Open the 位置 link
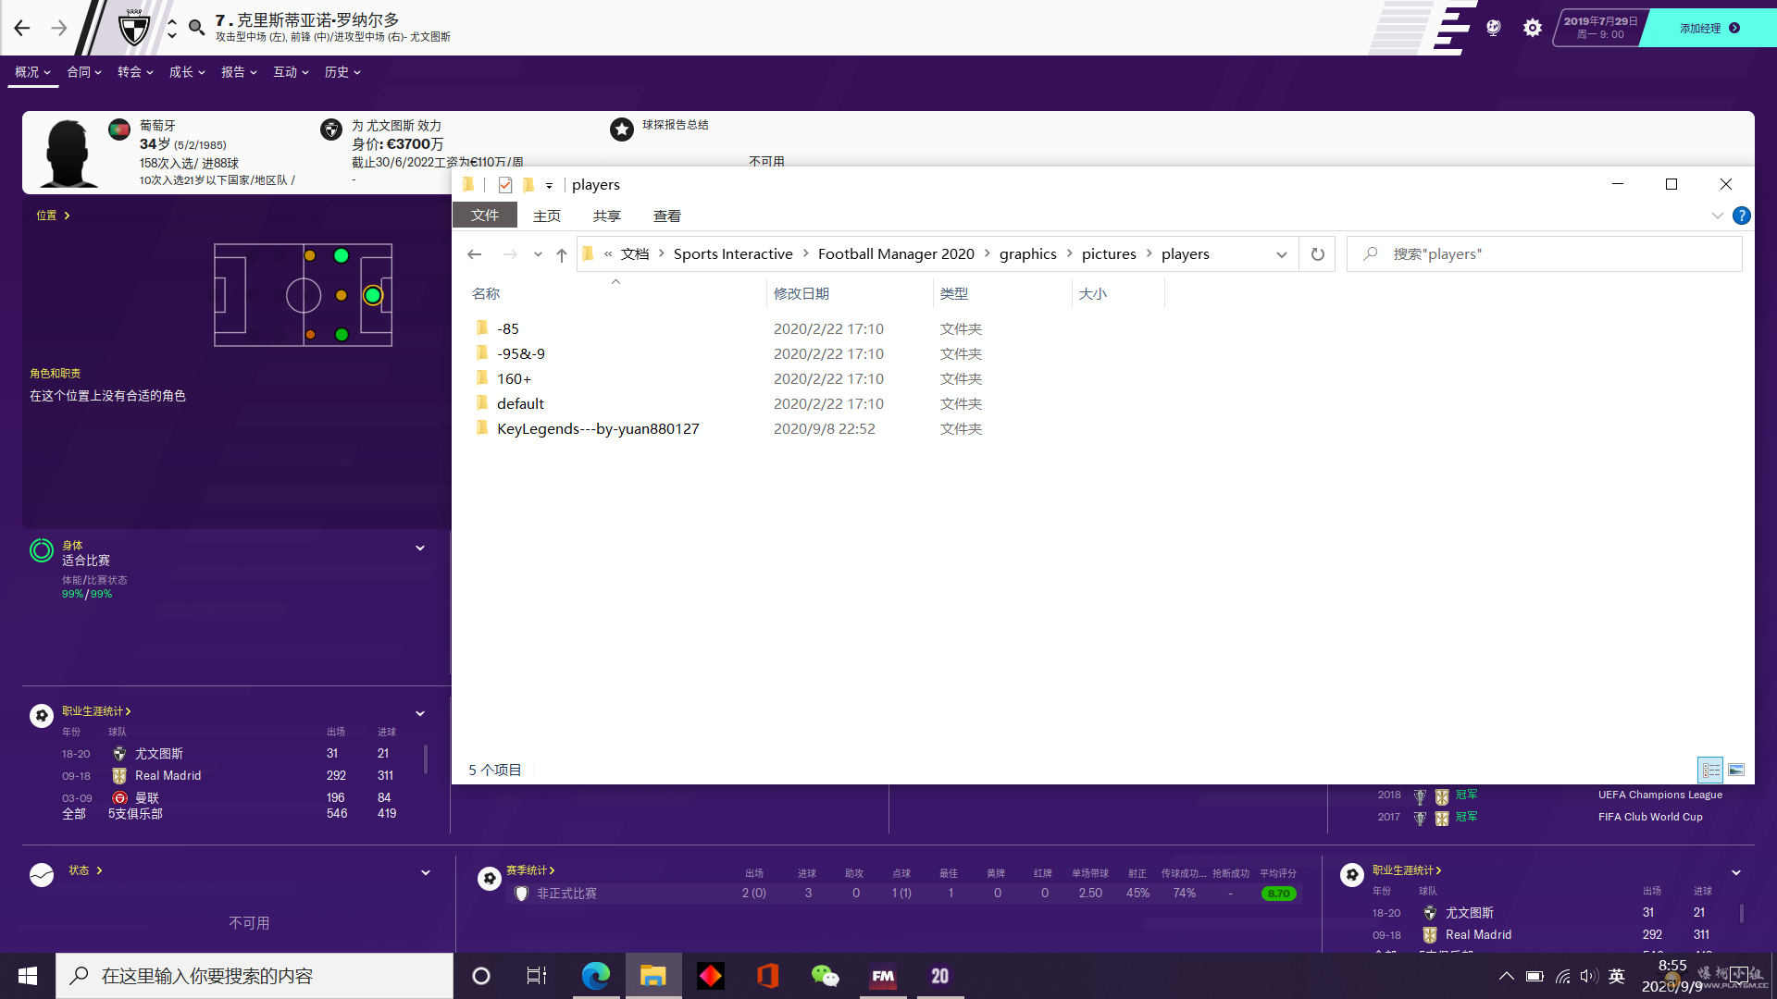 (53, 216)
